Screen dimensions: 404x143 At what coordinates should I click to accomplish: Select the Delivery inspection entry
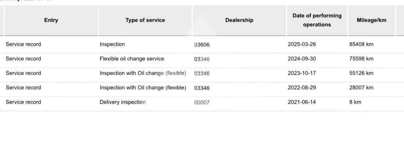coord(122,102)
